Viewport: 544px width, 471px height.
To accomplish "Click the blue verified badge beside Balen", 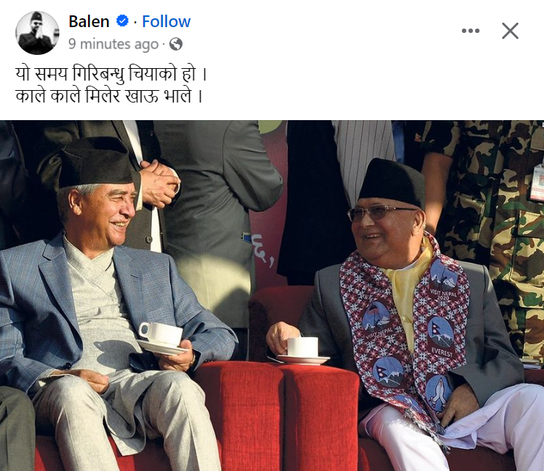I will coord(122,21).
